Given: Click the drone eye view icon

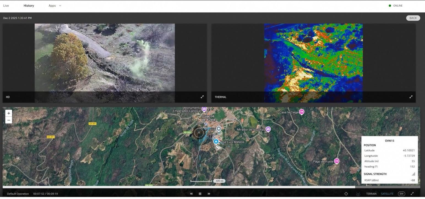Looking at the screenshot, I should [358, 194].
